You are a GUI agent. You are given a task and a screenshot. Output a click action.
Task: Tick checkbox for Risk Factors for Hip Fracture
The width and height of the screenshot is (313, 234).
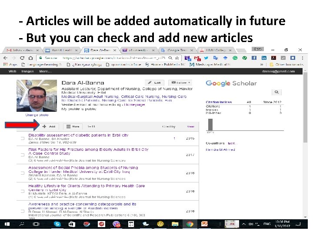23,155
